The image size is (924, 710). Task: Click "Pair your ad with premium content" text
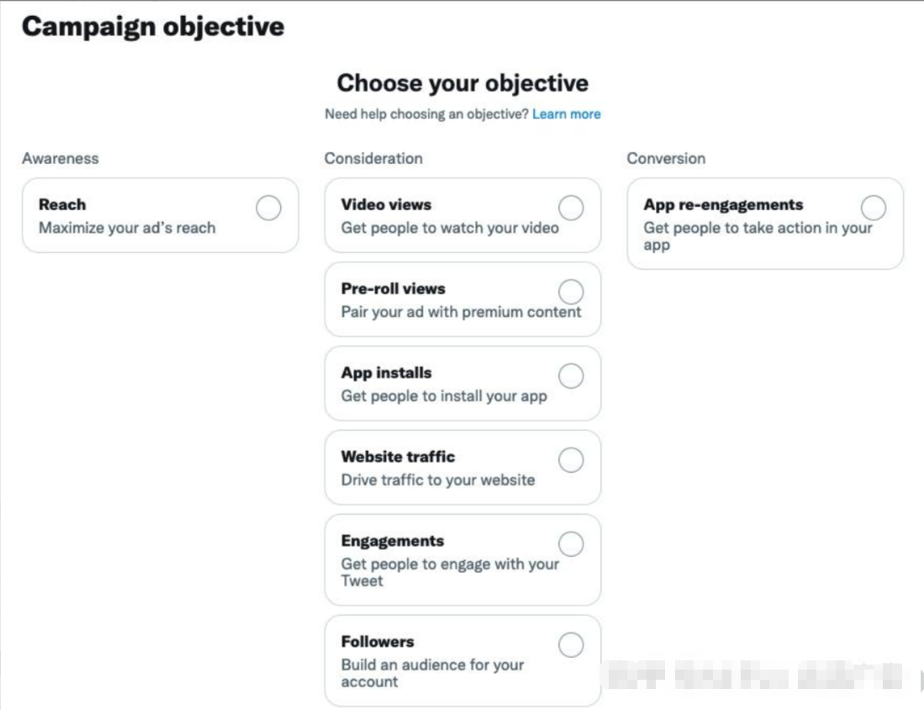point(461,312)
